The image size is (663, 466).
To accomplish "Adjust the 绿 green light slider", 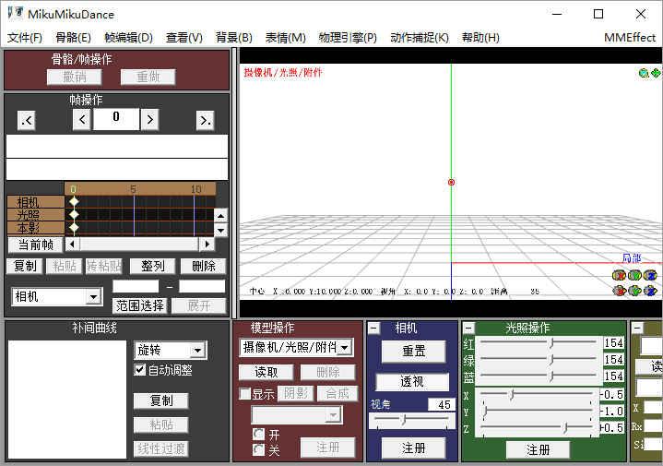I will pyautogui.click(x=539, y=359).
